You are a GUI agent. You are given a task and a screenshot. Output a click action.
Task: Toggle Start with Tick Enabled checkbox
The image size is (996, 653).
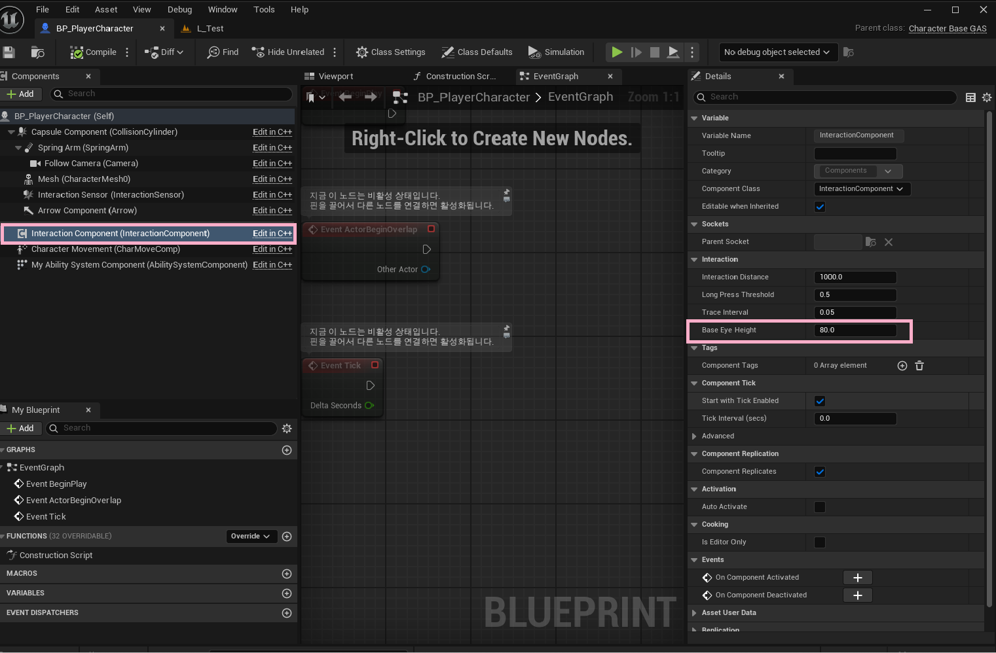coord(820,401)
